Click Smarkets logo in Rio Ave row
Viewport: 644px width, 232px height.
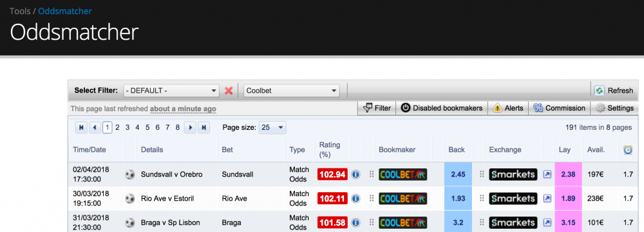pos(513,199)
